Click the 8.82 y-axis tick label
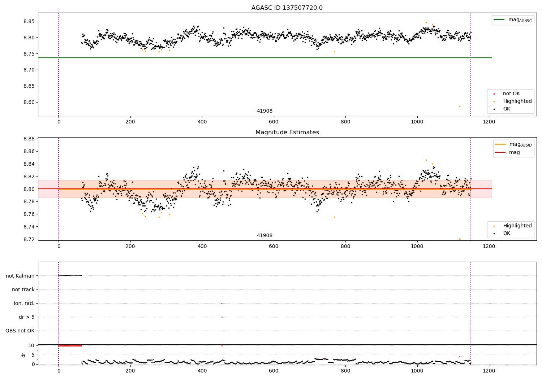This screenshot has height=379, width=542. click(x=29, y=177)
